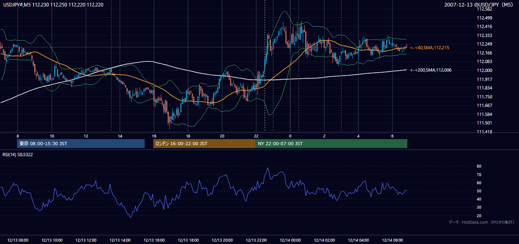Click price level 112.166 on axis

pos(485,53)
